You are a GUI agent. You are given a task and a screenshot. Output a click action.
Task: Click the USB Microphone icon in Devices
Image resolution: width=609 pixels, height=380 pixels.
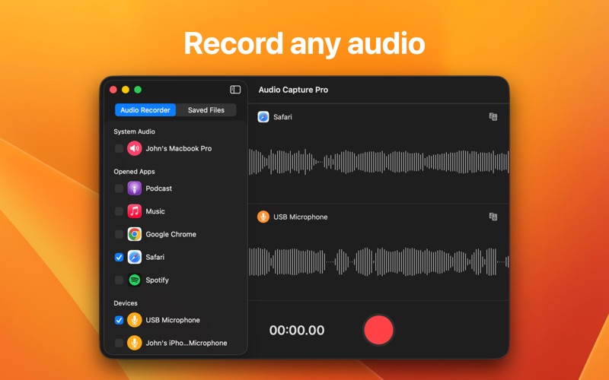pyautogui.click(x=135, y=320)
